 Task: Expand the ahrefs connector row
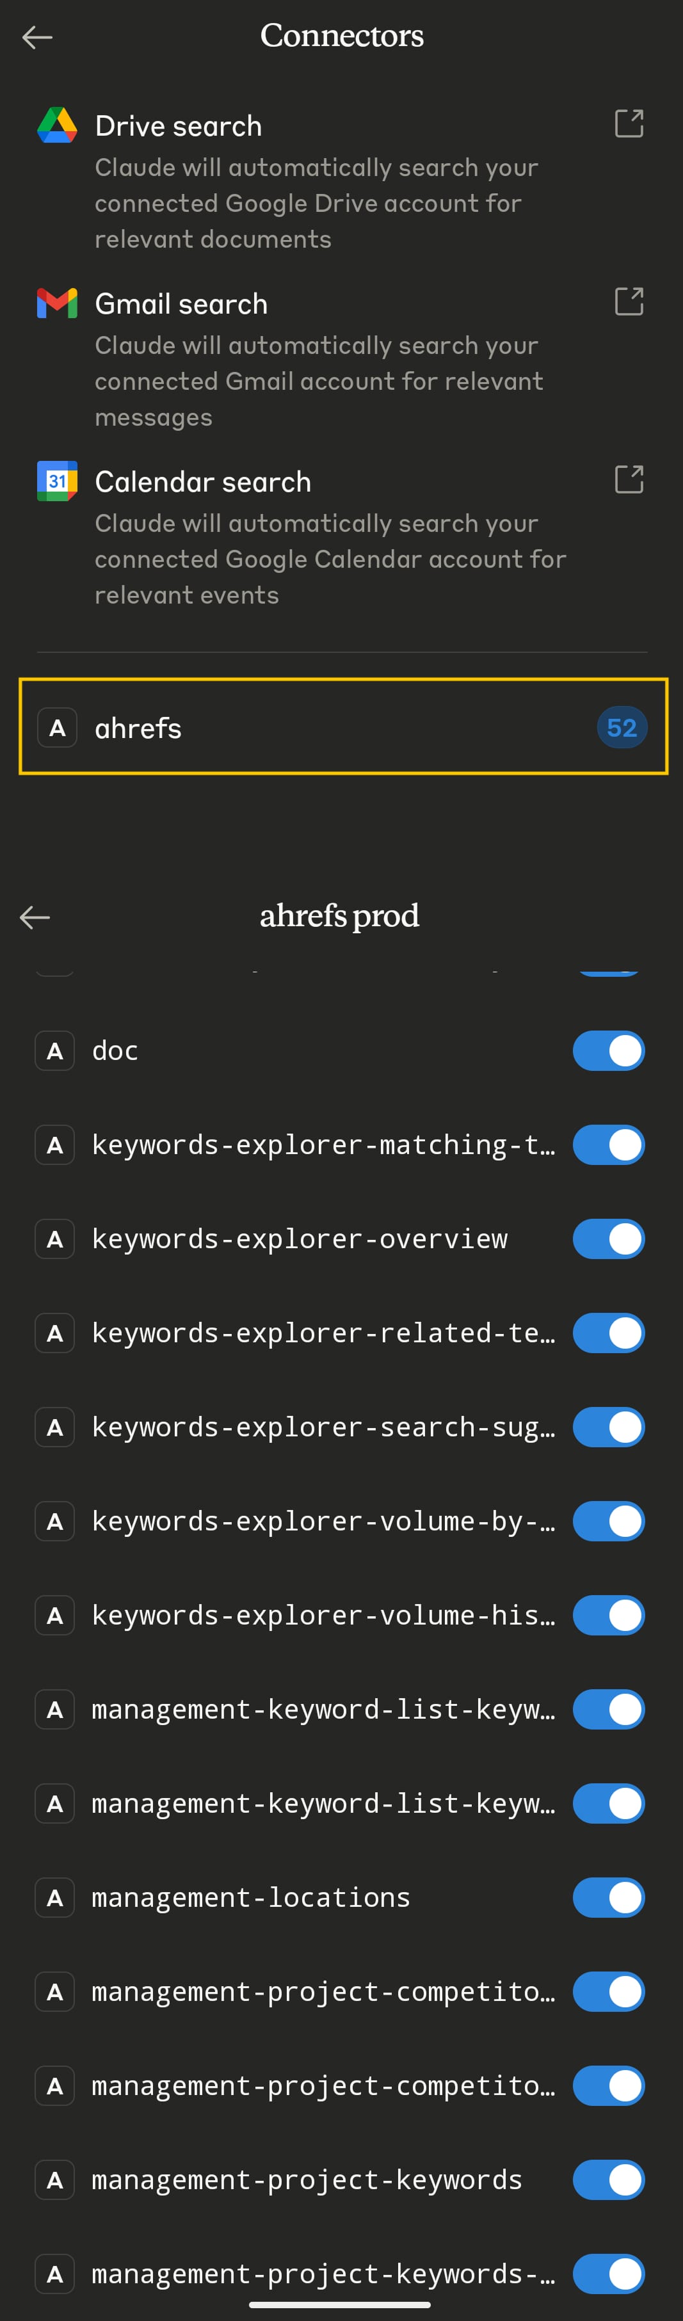tap(342, 727)
